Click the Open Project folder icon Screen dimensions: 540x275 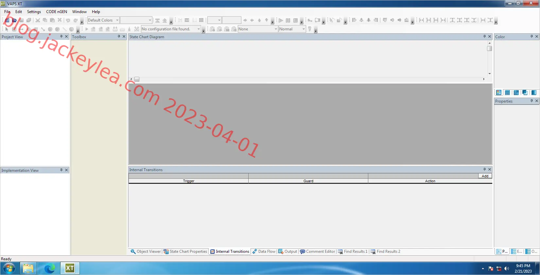tap(14, 20)
